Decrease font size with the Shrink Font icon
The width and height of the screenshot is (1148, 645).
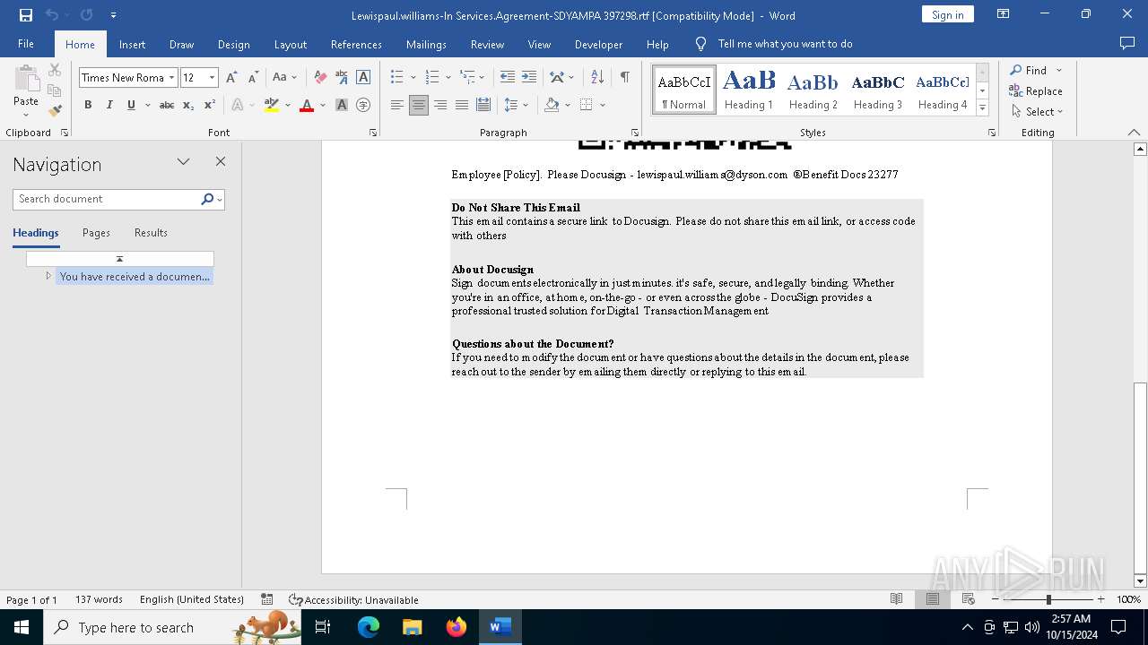click(x=254, y=78)
